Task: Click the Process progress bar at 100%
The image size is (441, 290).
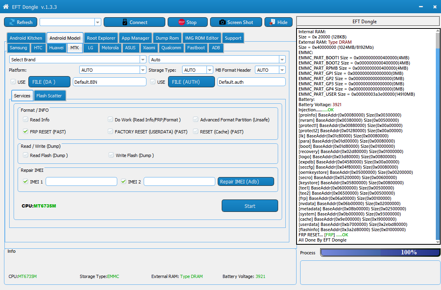Action: pos(380,253)
